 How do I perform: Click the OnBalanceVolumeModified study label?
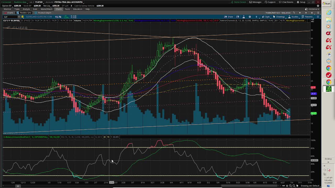(x=25, y=137)
